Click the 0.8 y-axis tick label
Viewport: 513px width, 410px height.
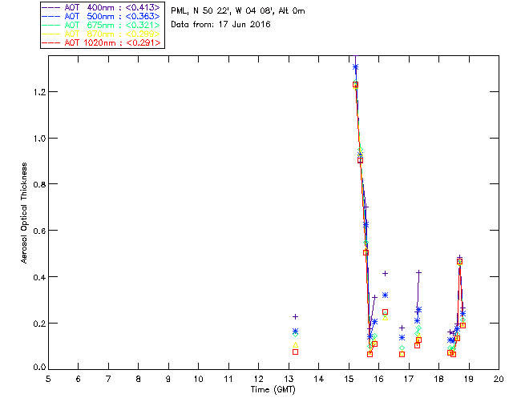point(39,184)
